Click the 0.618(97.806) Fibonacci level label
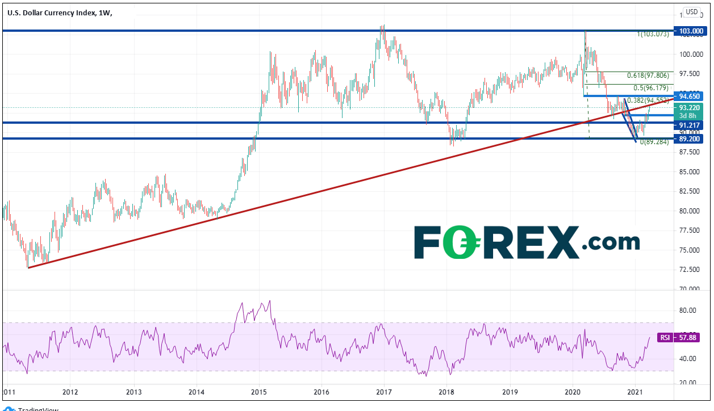This screenshot has width=714, height=411. pos(650,76)
